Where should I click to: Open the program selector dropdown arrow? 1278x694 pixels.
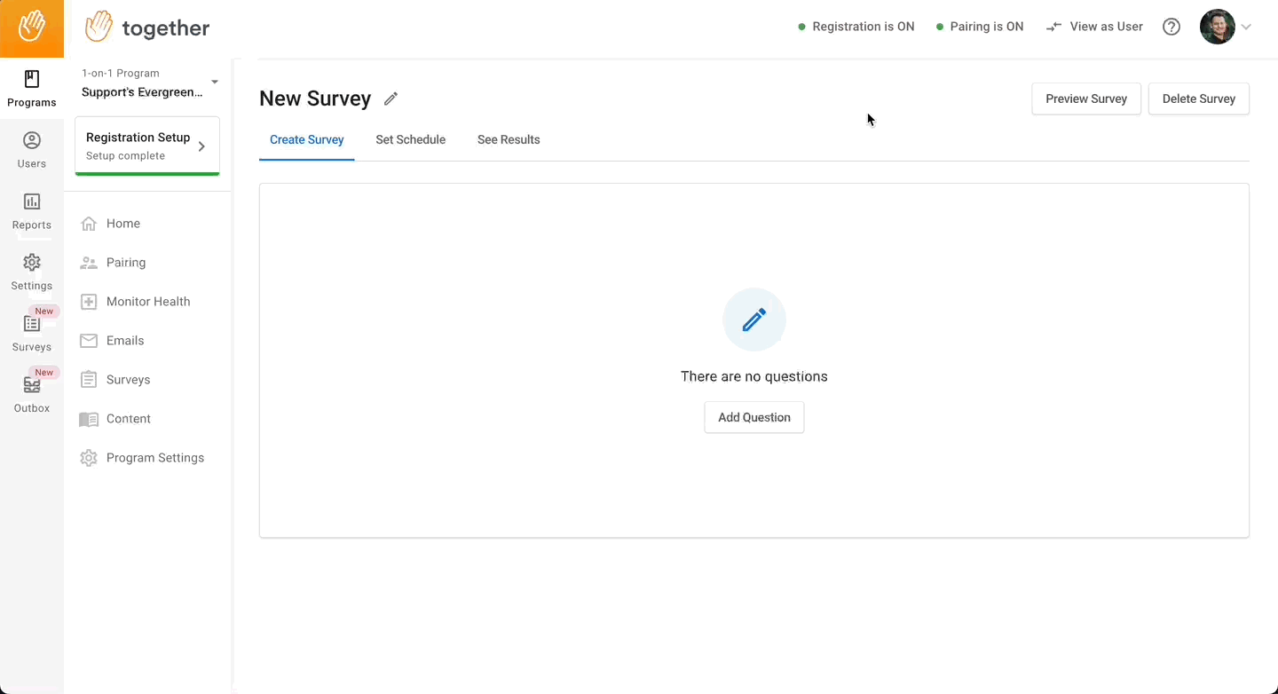[215, 83]
